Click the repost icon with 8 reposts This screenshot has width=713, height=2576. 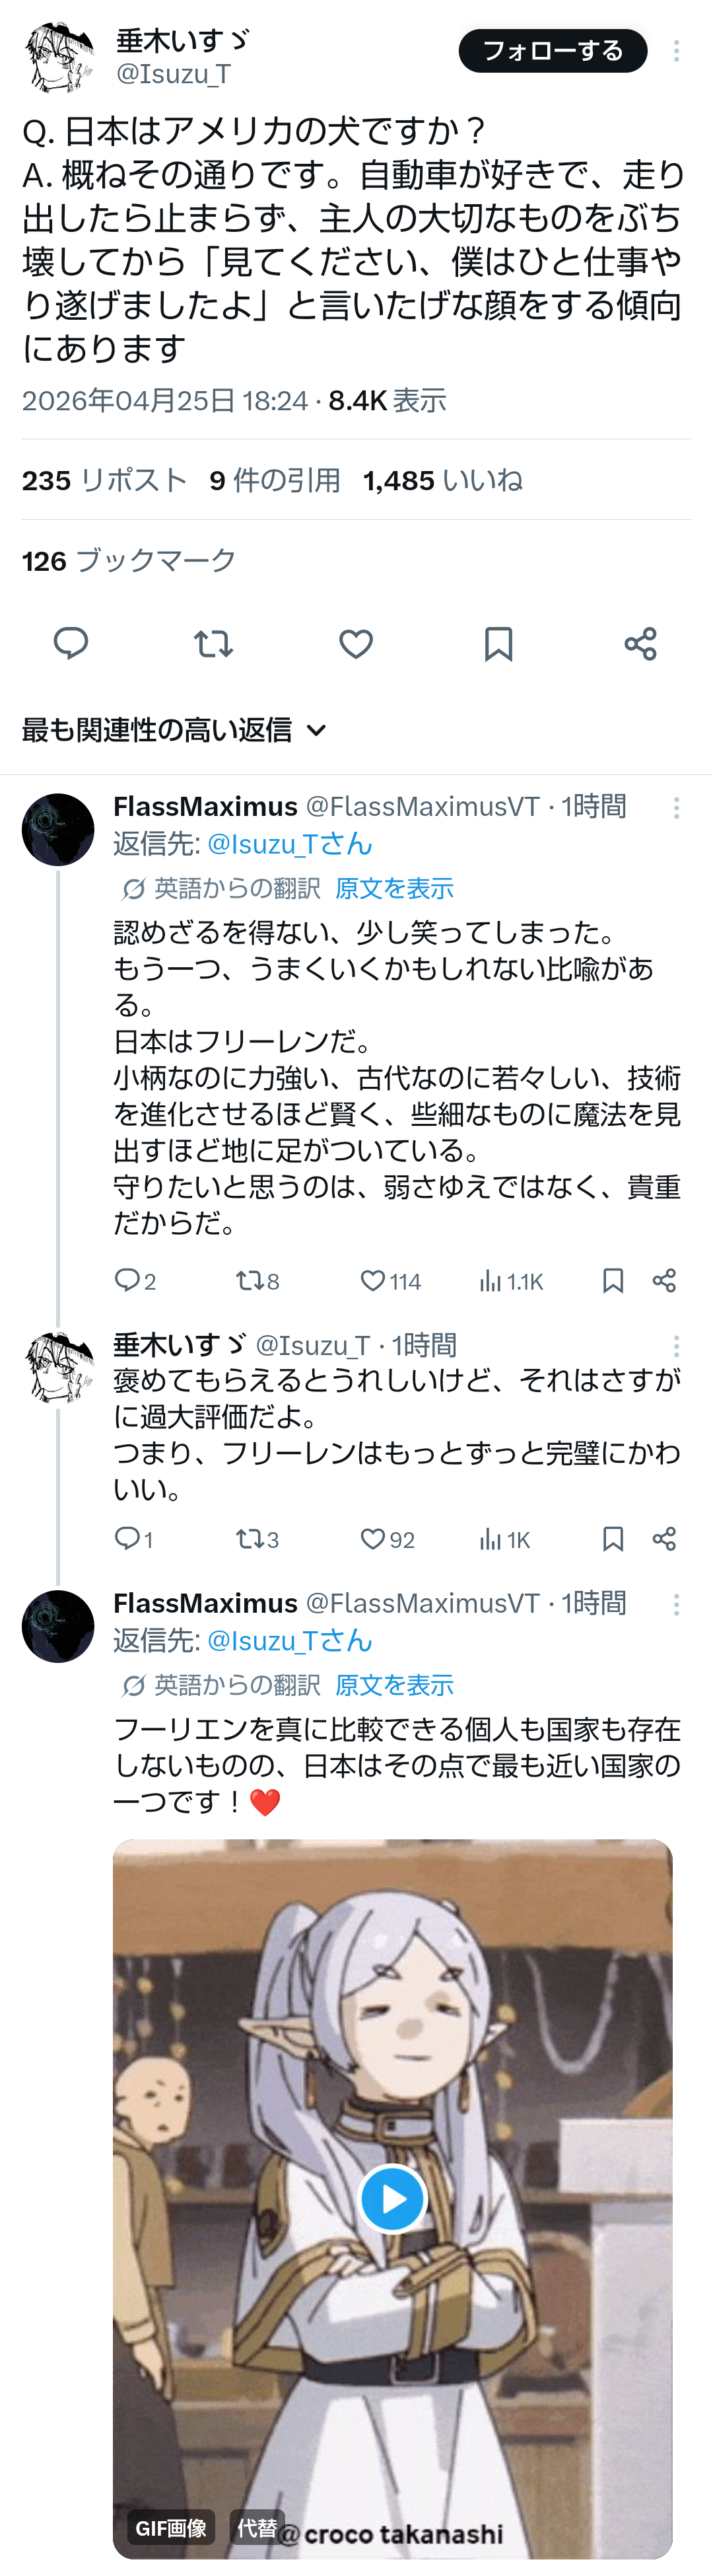pyautogui.click(x=248, y=1281)
